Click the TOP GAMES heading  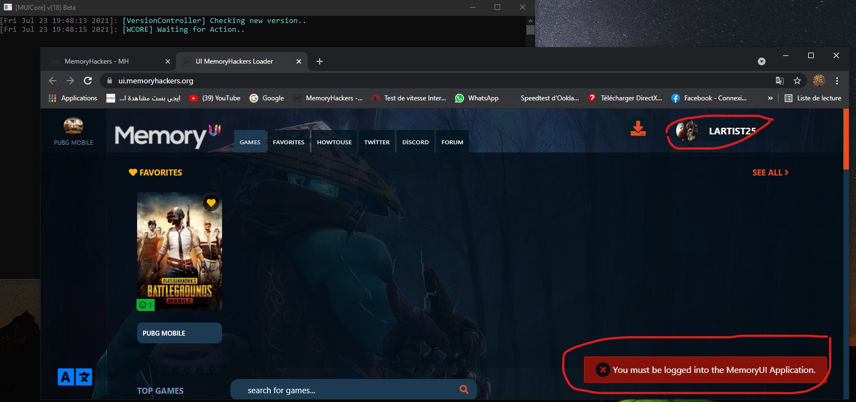pos(160,390)
